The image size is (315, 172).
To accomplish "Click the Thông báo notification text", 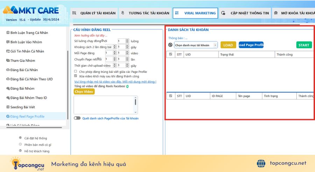I will (x=178, y=38).
